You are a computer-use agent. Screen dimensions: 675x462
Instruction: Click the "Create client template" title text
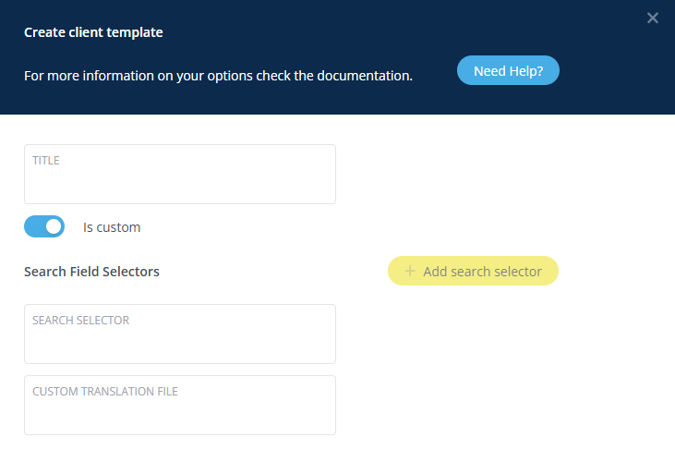[93, 32]
